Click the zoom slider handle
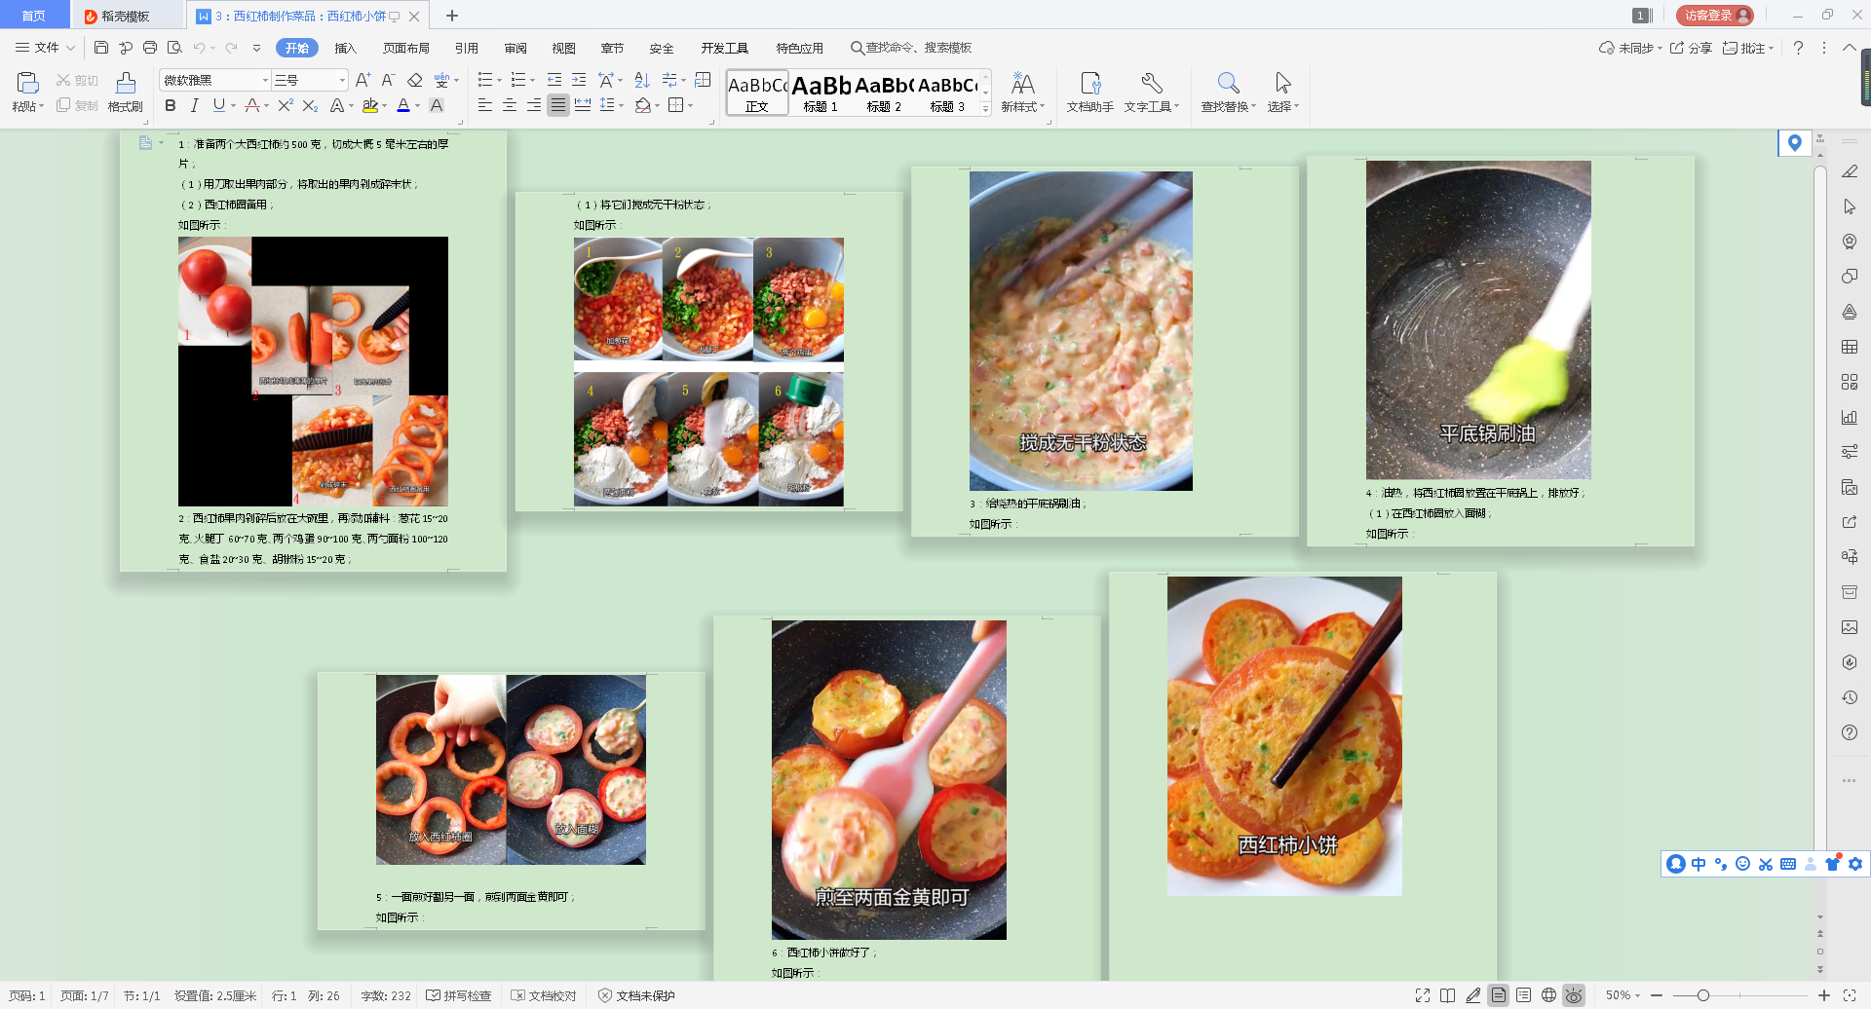The image size is (1871, 1009). click(1703, 995)
